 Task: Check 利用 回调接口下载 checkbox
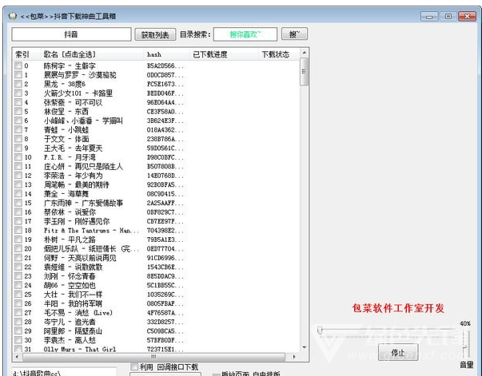(134, 366)
